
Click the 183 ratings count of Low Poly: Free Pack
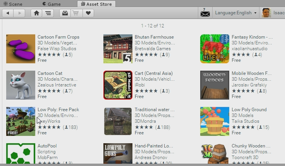[x=70, y=127]
